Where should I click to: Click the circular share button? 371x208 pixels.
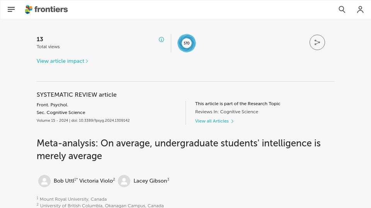pyautogui.click(x=317, y=42)
